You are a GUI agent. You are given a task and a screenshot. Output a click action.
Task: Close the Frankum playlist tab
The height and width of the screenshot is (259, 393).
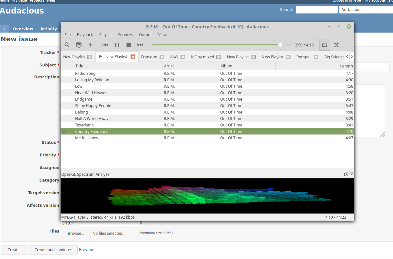coord(162,57)
